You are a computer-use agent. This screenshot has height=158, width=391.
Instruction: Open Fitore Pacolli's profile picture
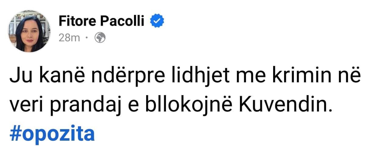(29, 31)
